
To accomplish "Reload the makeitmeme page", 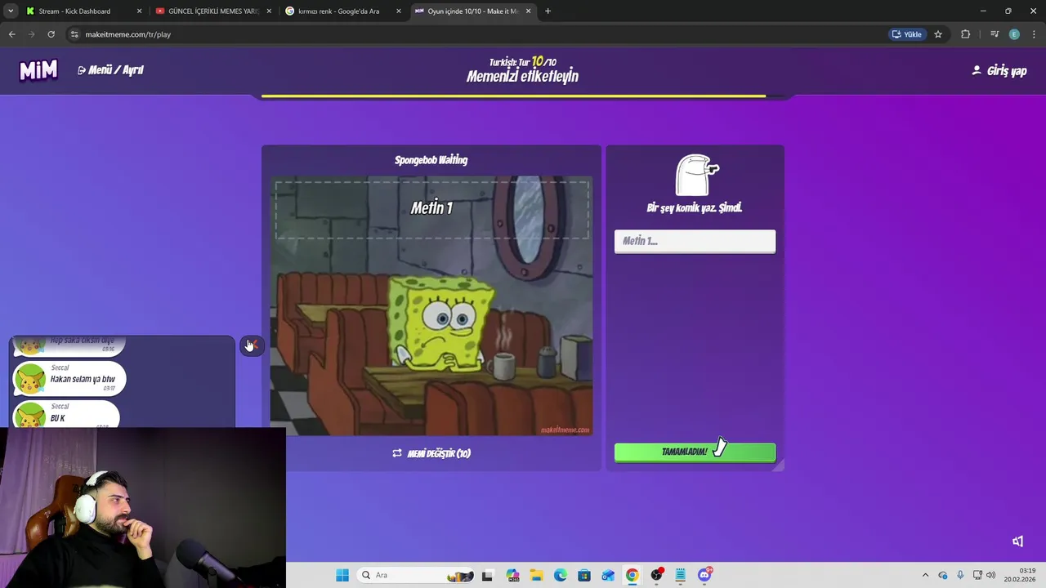I will click(x=51, y=34).
